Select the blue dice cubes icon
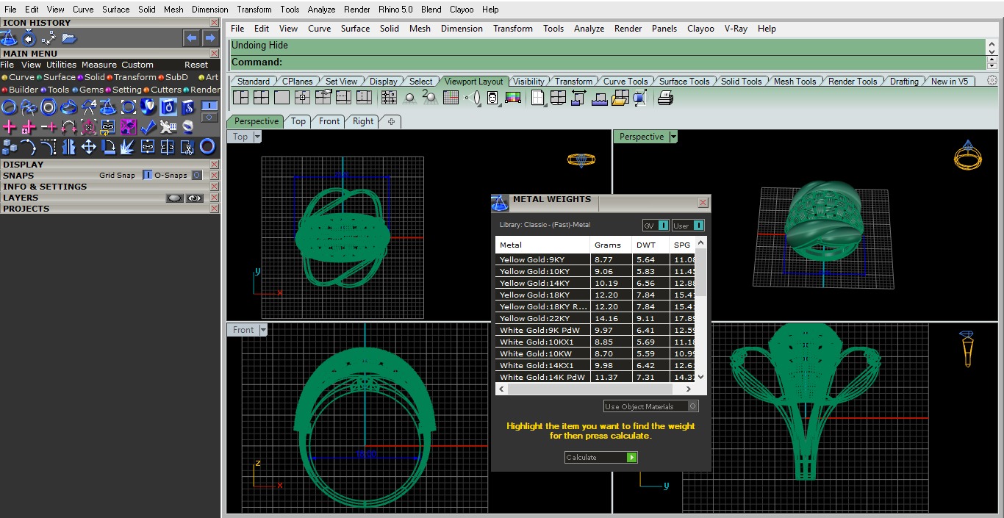This screenshot has width=1004, height=518. pos(9,146)
